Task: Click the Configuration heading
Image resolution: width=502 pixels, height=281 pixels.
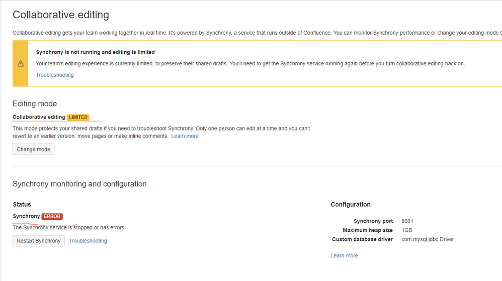Action: pyautogui.click(x=351, y=204)
